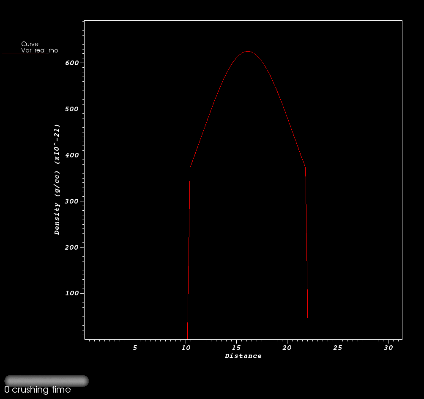The width and height of the screenshot is (424, 399).
Task: Click the red legend line for real_rho
Action: click(25, 53)
